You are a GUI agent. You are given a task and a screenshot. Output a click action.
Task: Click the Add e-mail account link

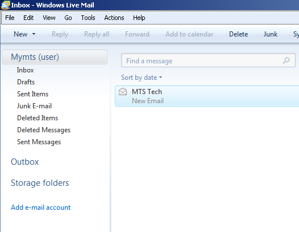point(40,207)
